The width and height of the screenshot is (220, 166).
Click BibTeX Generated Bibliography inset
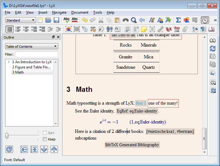132,145
